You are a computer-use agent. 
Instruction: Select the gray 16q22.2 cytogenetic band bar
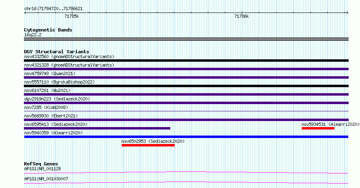pos(186,39)
